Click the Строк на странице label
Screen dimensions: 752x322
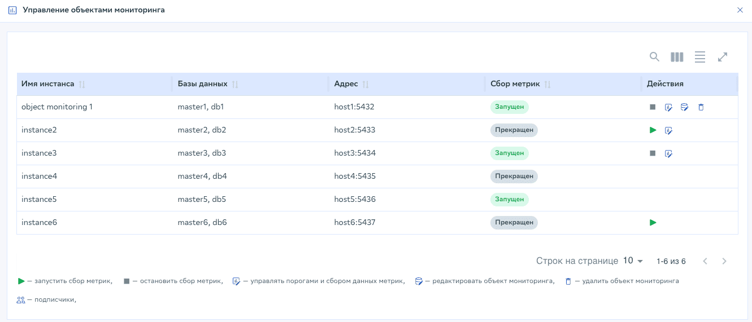[577, 261]
